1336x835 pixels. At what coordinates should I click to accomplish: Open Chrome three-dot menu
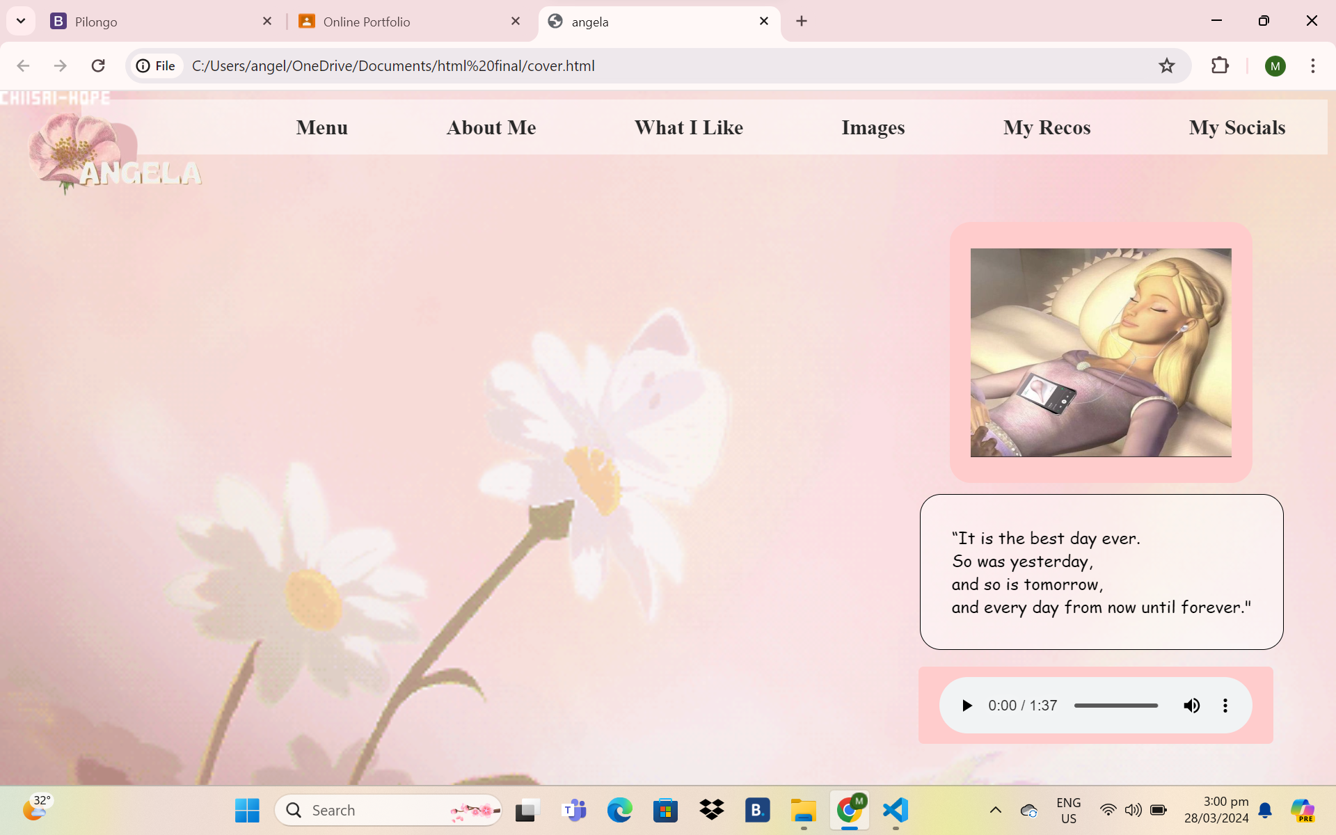click(1312, 66)
